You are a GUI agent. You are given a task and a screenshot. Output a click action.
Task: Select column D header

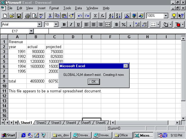tap(73, 37)
